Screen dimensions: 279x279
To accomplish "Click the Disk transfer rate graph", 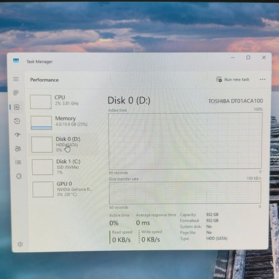I will (x=185, y=192).
